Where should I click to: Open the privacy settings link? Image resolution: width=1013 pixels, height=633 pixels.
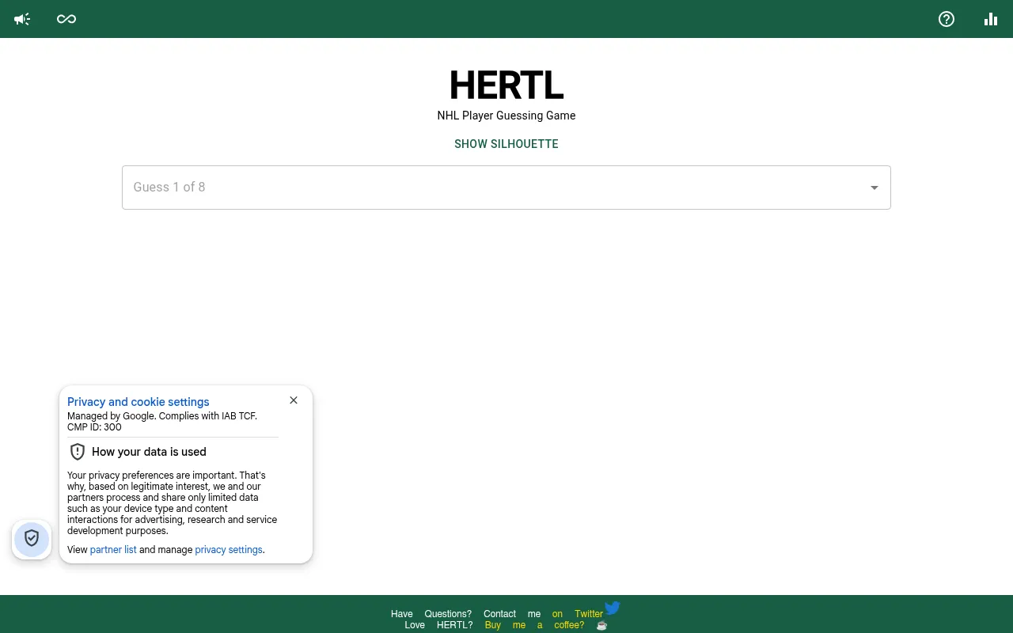[229, 549]
